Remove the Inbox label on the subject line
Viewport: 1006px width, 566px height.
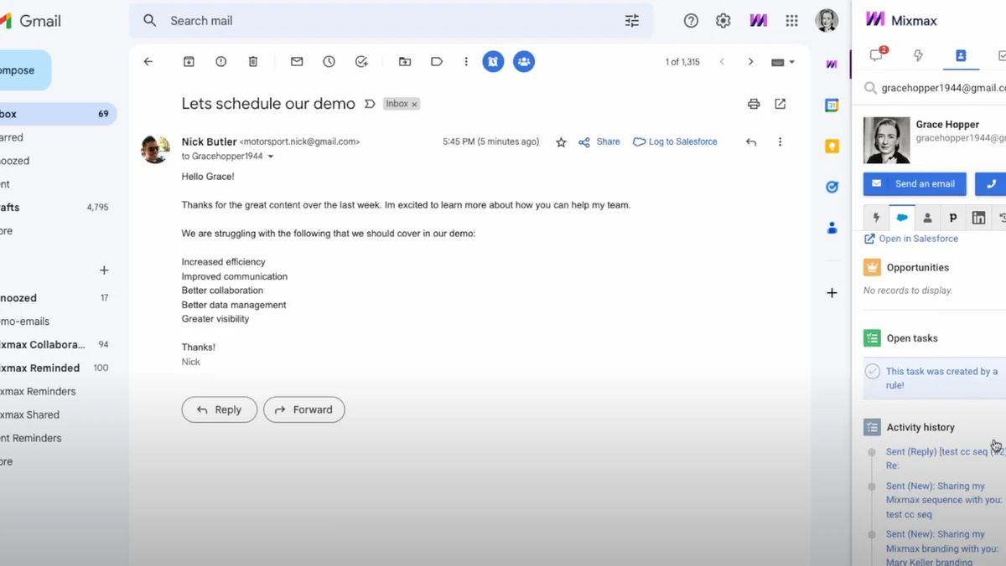coord(412,103)
